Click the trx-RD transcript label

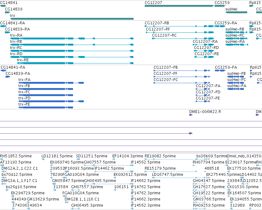(16, 54)
